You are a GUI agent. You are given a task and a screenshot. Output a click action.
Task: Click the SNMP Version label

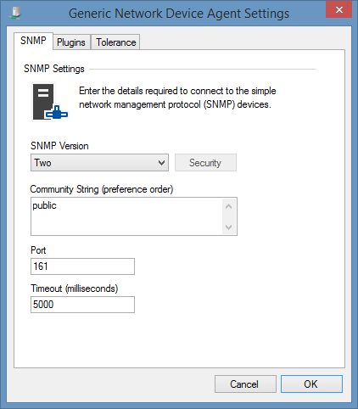coord(59,146)
